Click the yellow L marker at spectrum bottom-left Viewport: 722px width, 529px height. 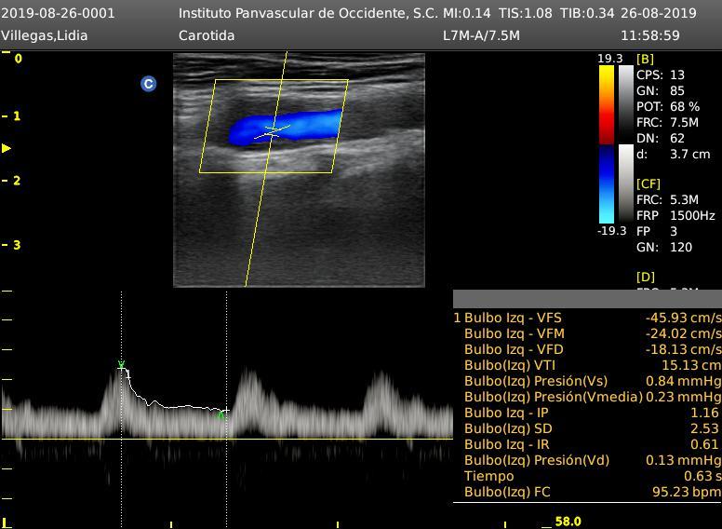point(6,523)
